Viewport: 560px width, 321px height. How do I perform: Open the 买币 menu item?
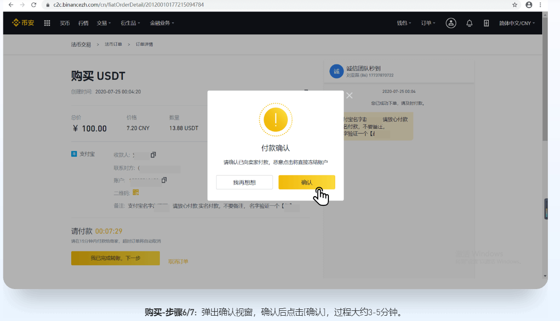65,23
